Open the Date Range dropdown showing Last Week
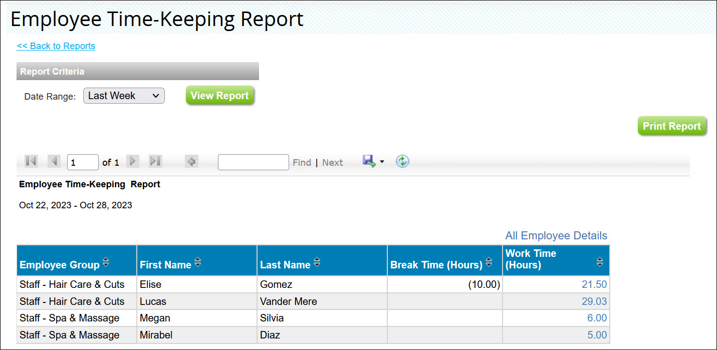717x350 pixels. click(123, 95)
